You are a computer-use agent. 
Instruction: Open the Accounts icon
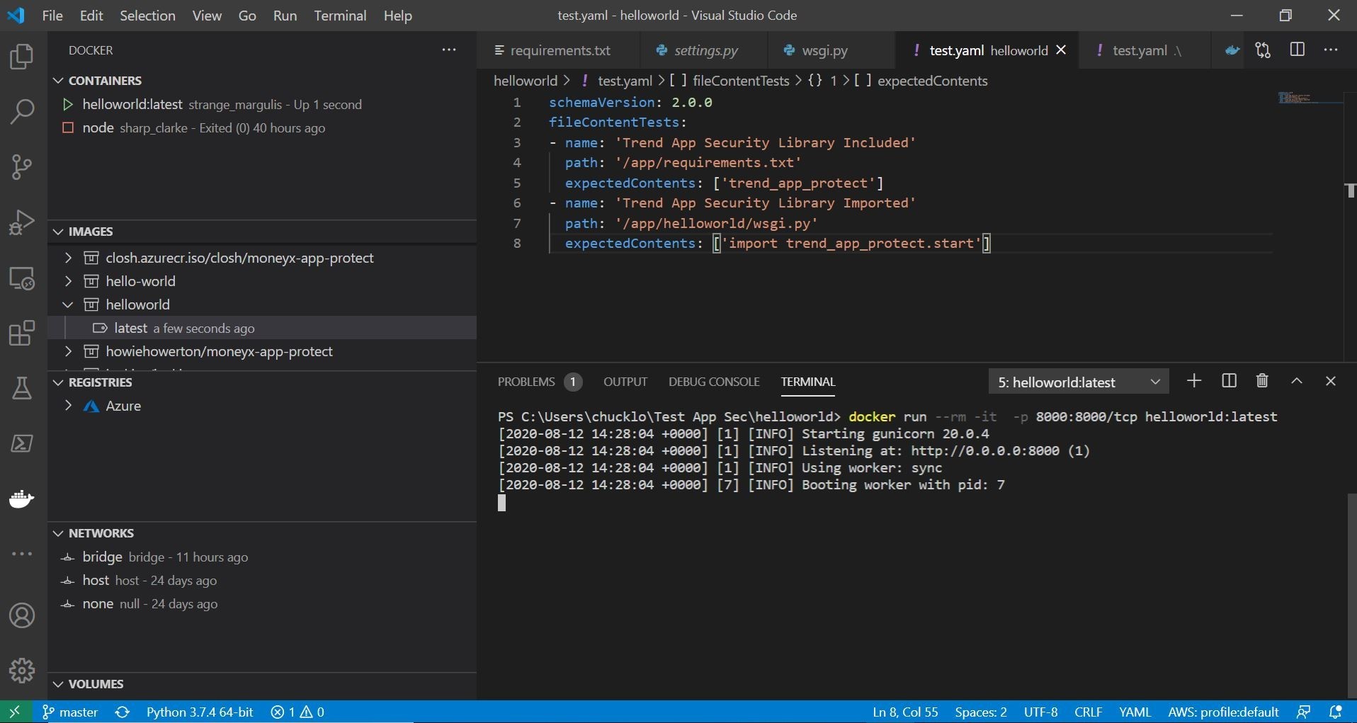click(22, 615)
